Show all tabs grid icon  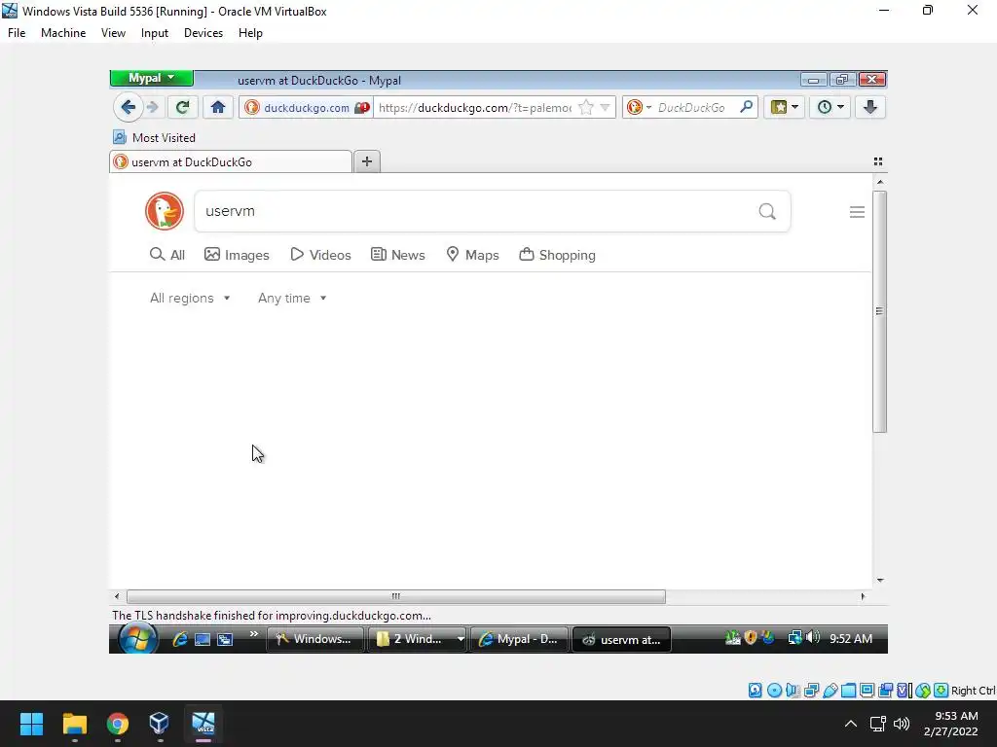pos(878,161)
